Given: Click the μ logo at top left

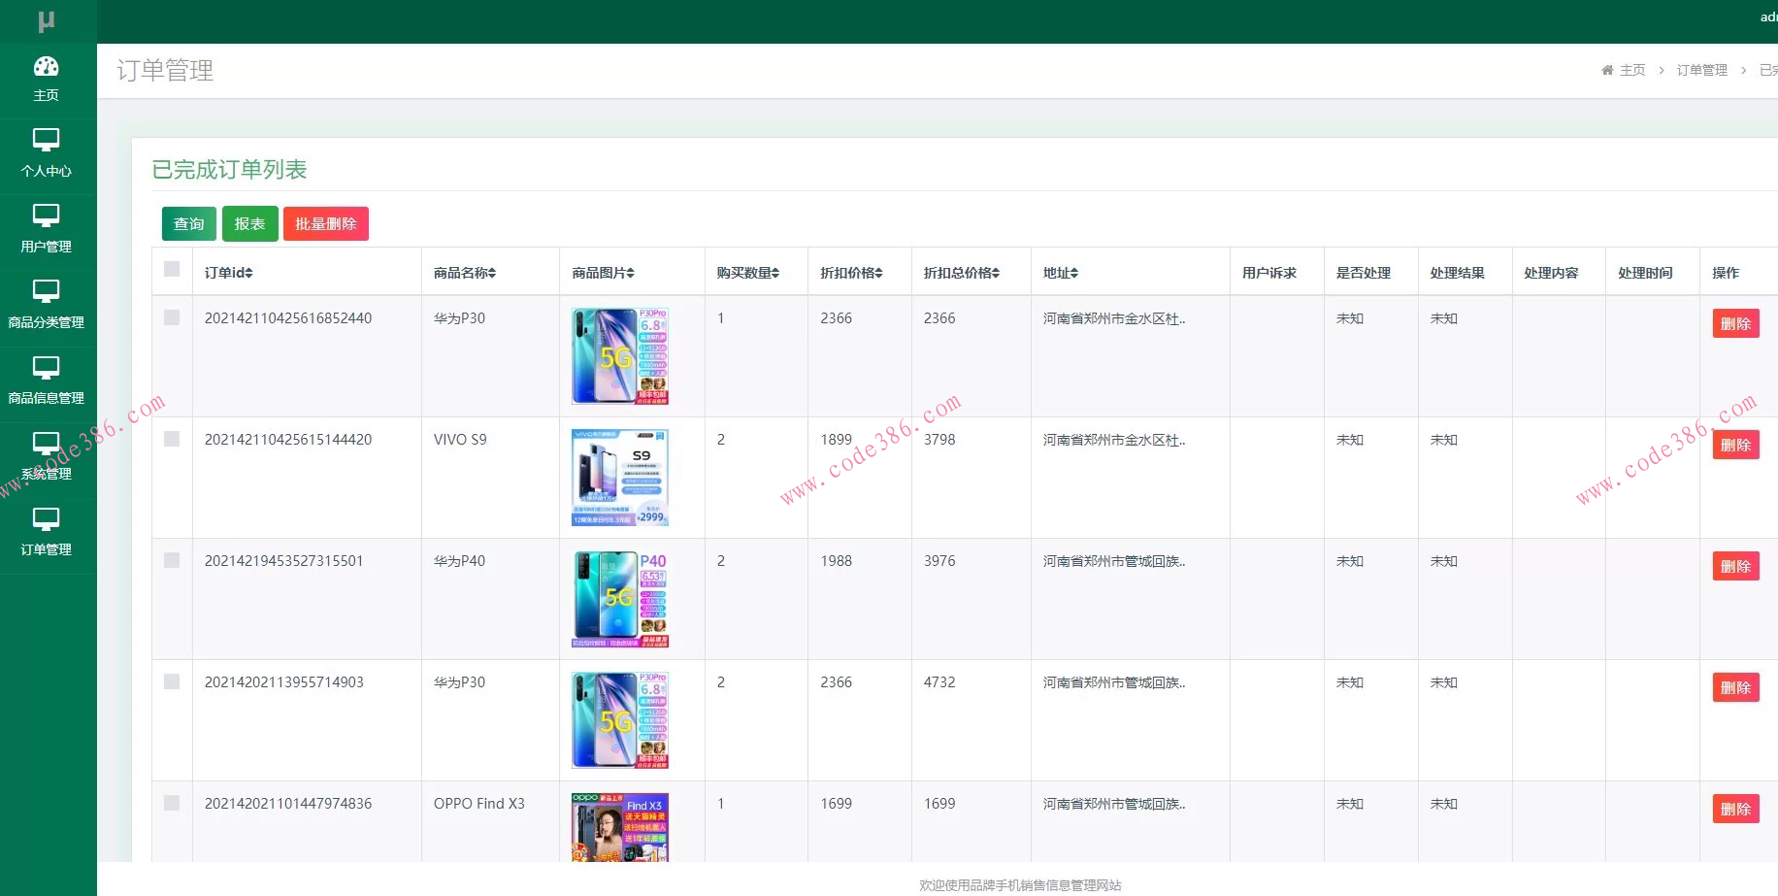Looking at the screenshot, I should [x=46, y=20].
